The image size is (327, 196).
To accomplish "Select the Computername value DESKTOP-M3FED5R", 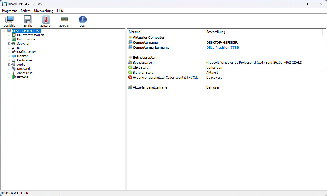I will [x=222, y=43].
